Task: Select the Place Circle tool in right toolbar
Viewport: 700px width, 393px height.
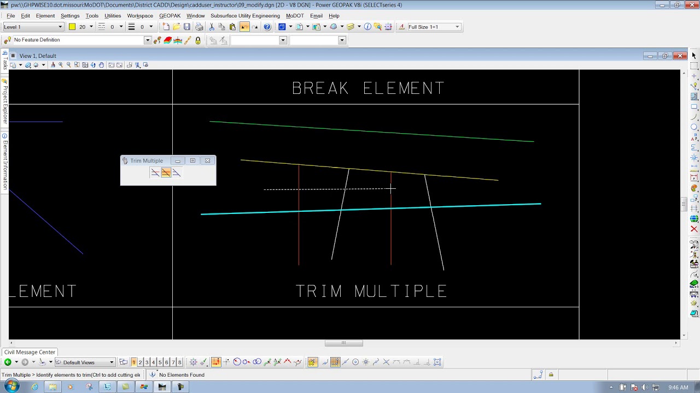Action: point(694,127)
